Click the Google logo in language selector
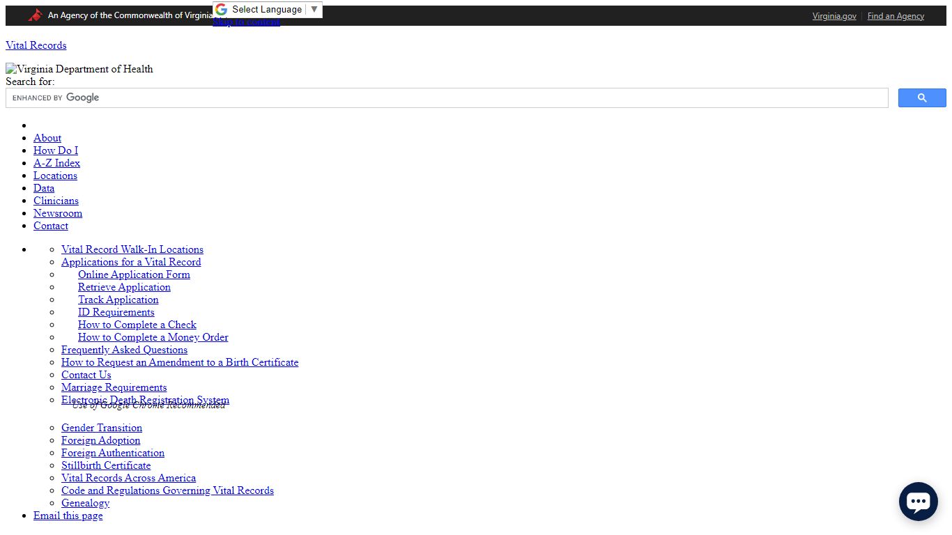This screenshot has width=952, height=535. click(222, 10)
